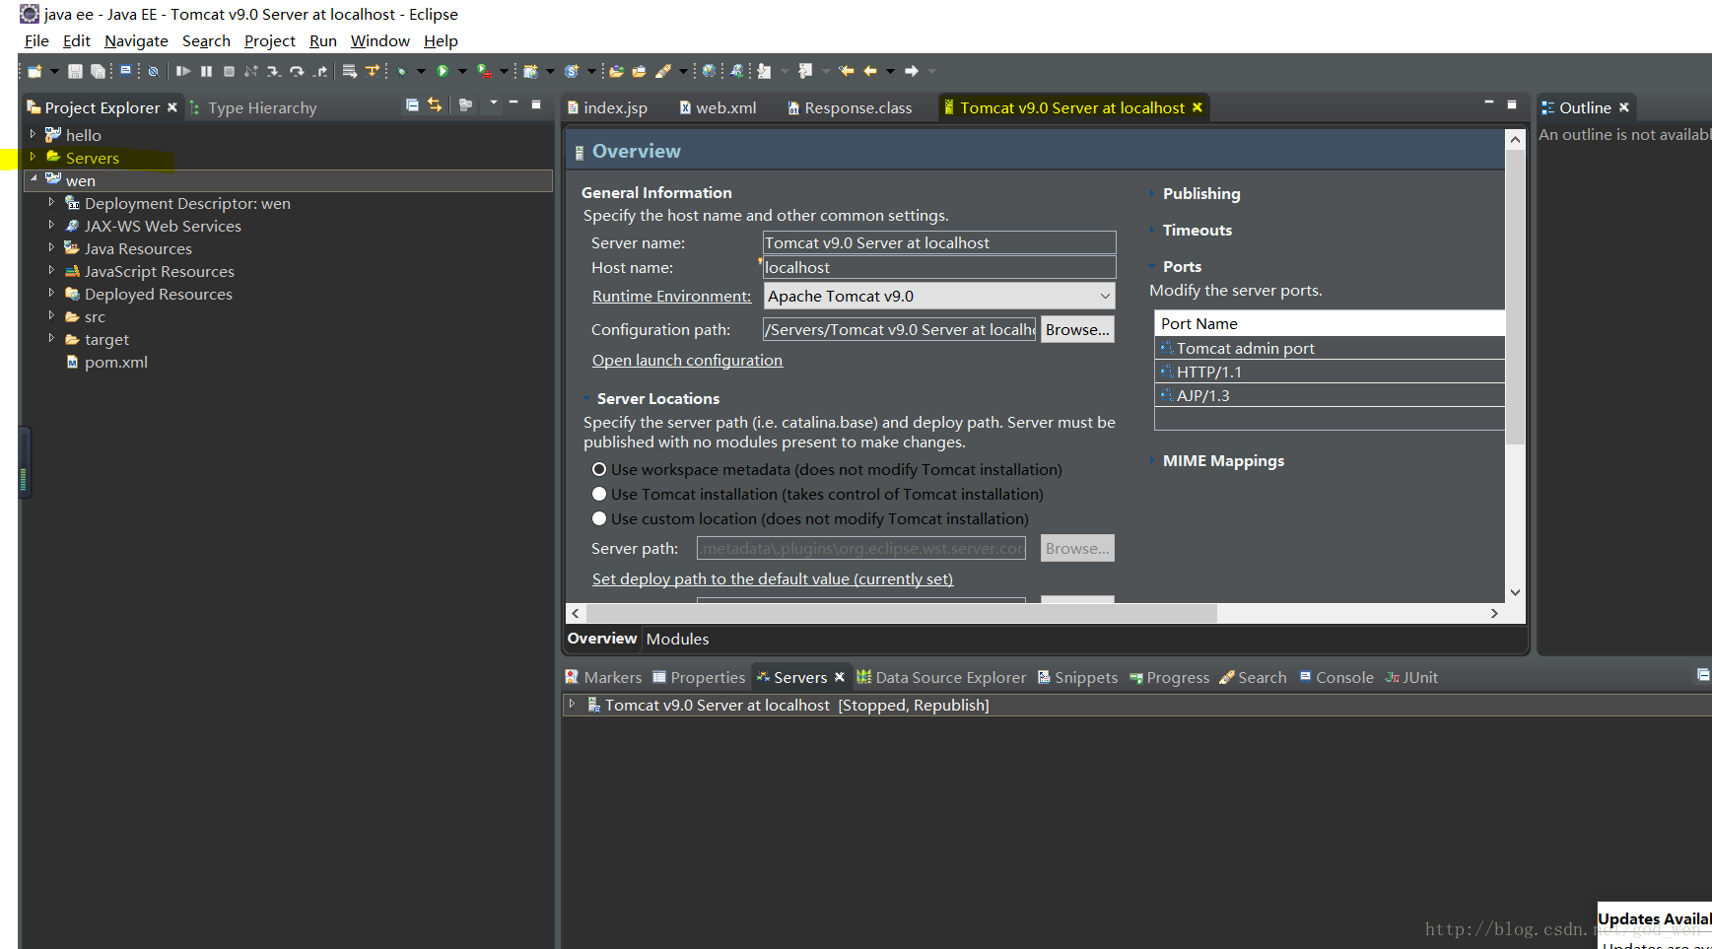Click the Step Into debug icon
This screenshot has width=1712, height=949.
273,71
